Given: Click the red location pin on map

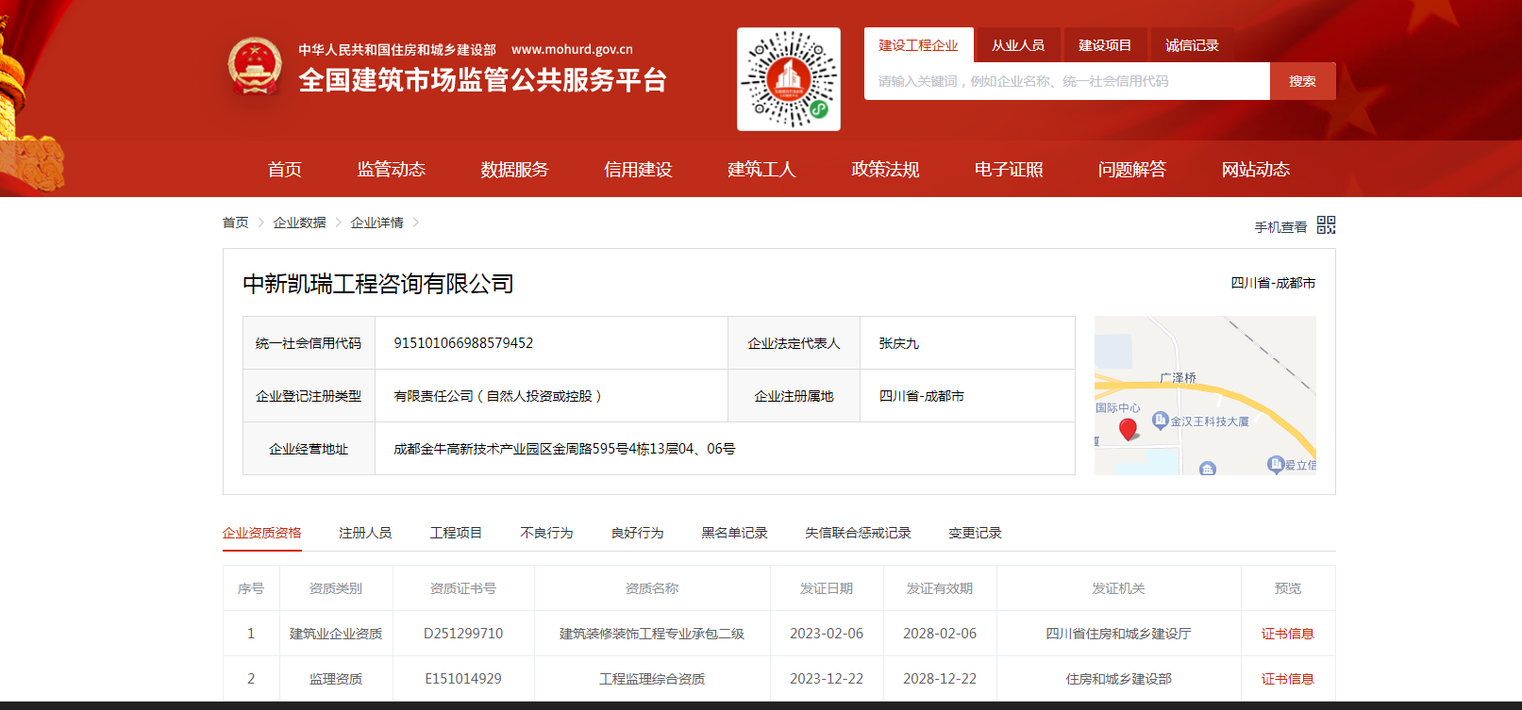Looking at the screenshot, I should 1128,429.
